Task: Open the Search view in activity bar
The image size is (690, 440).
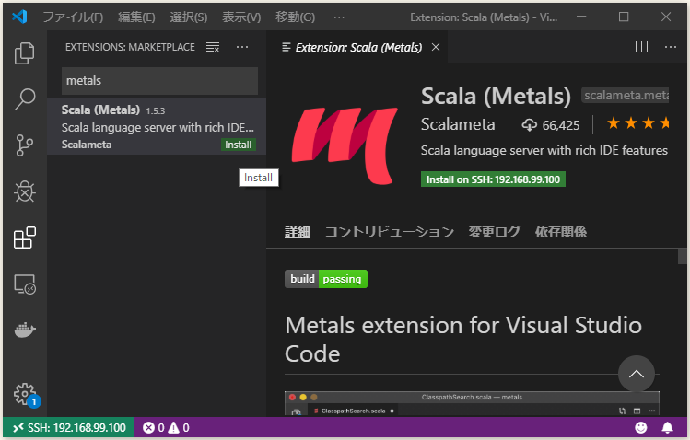Action: 25,99
